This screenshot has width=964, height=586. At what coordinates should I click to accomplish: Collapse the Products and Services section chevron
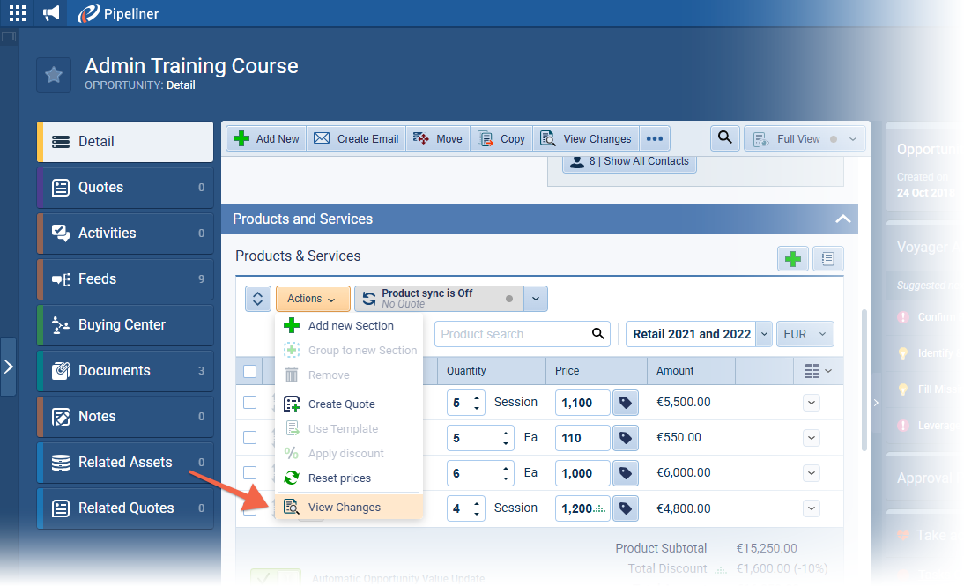click(x=842, y=219)
